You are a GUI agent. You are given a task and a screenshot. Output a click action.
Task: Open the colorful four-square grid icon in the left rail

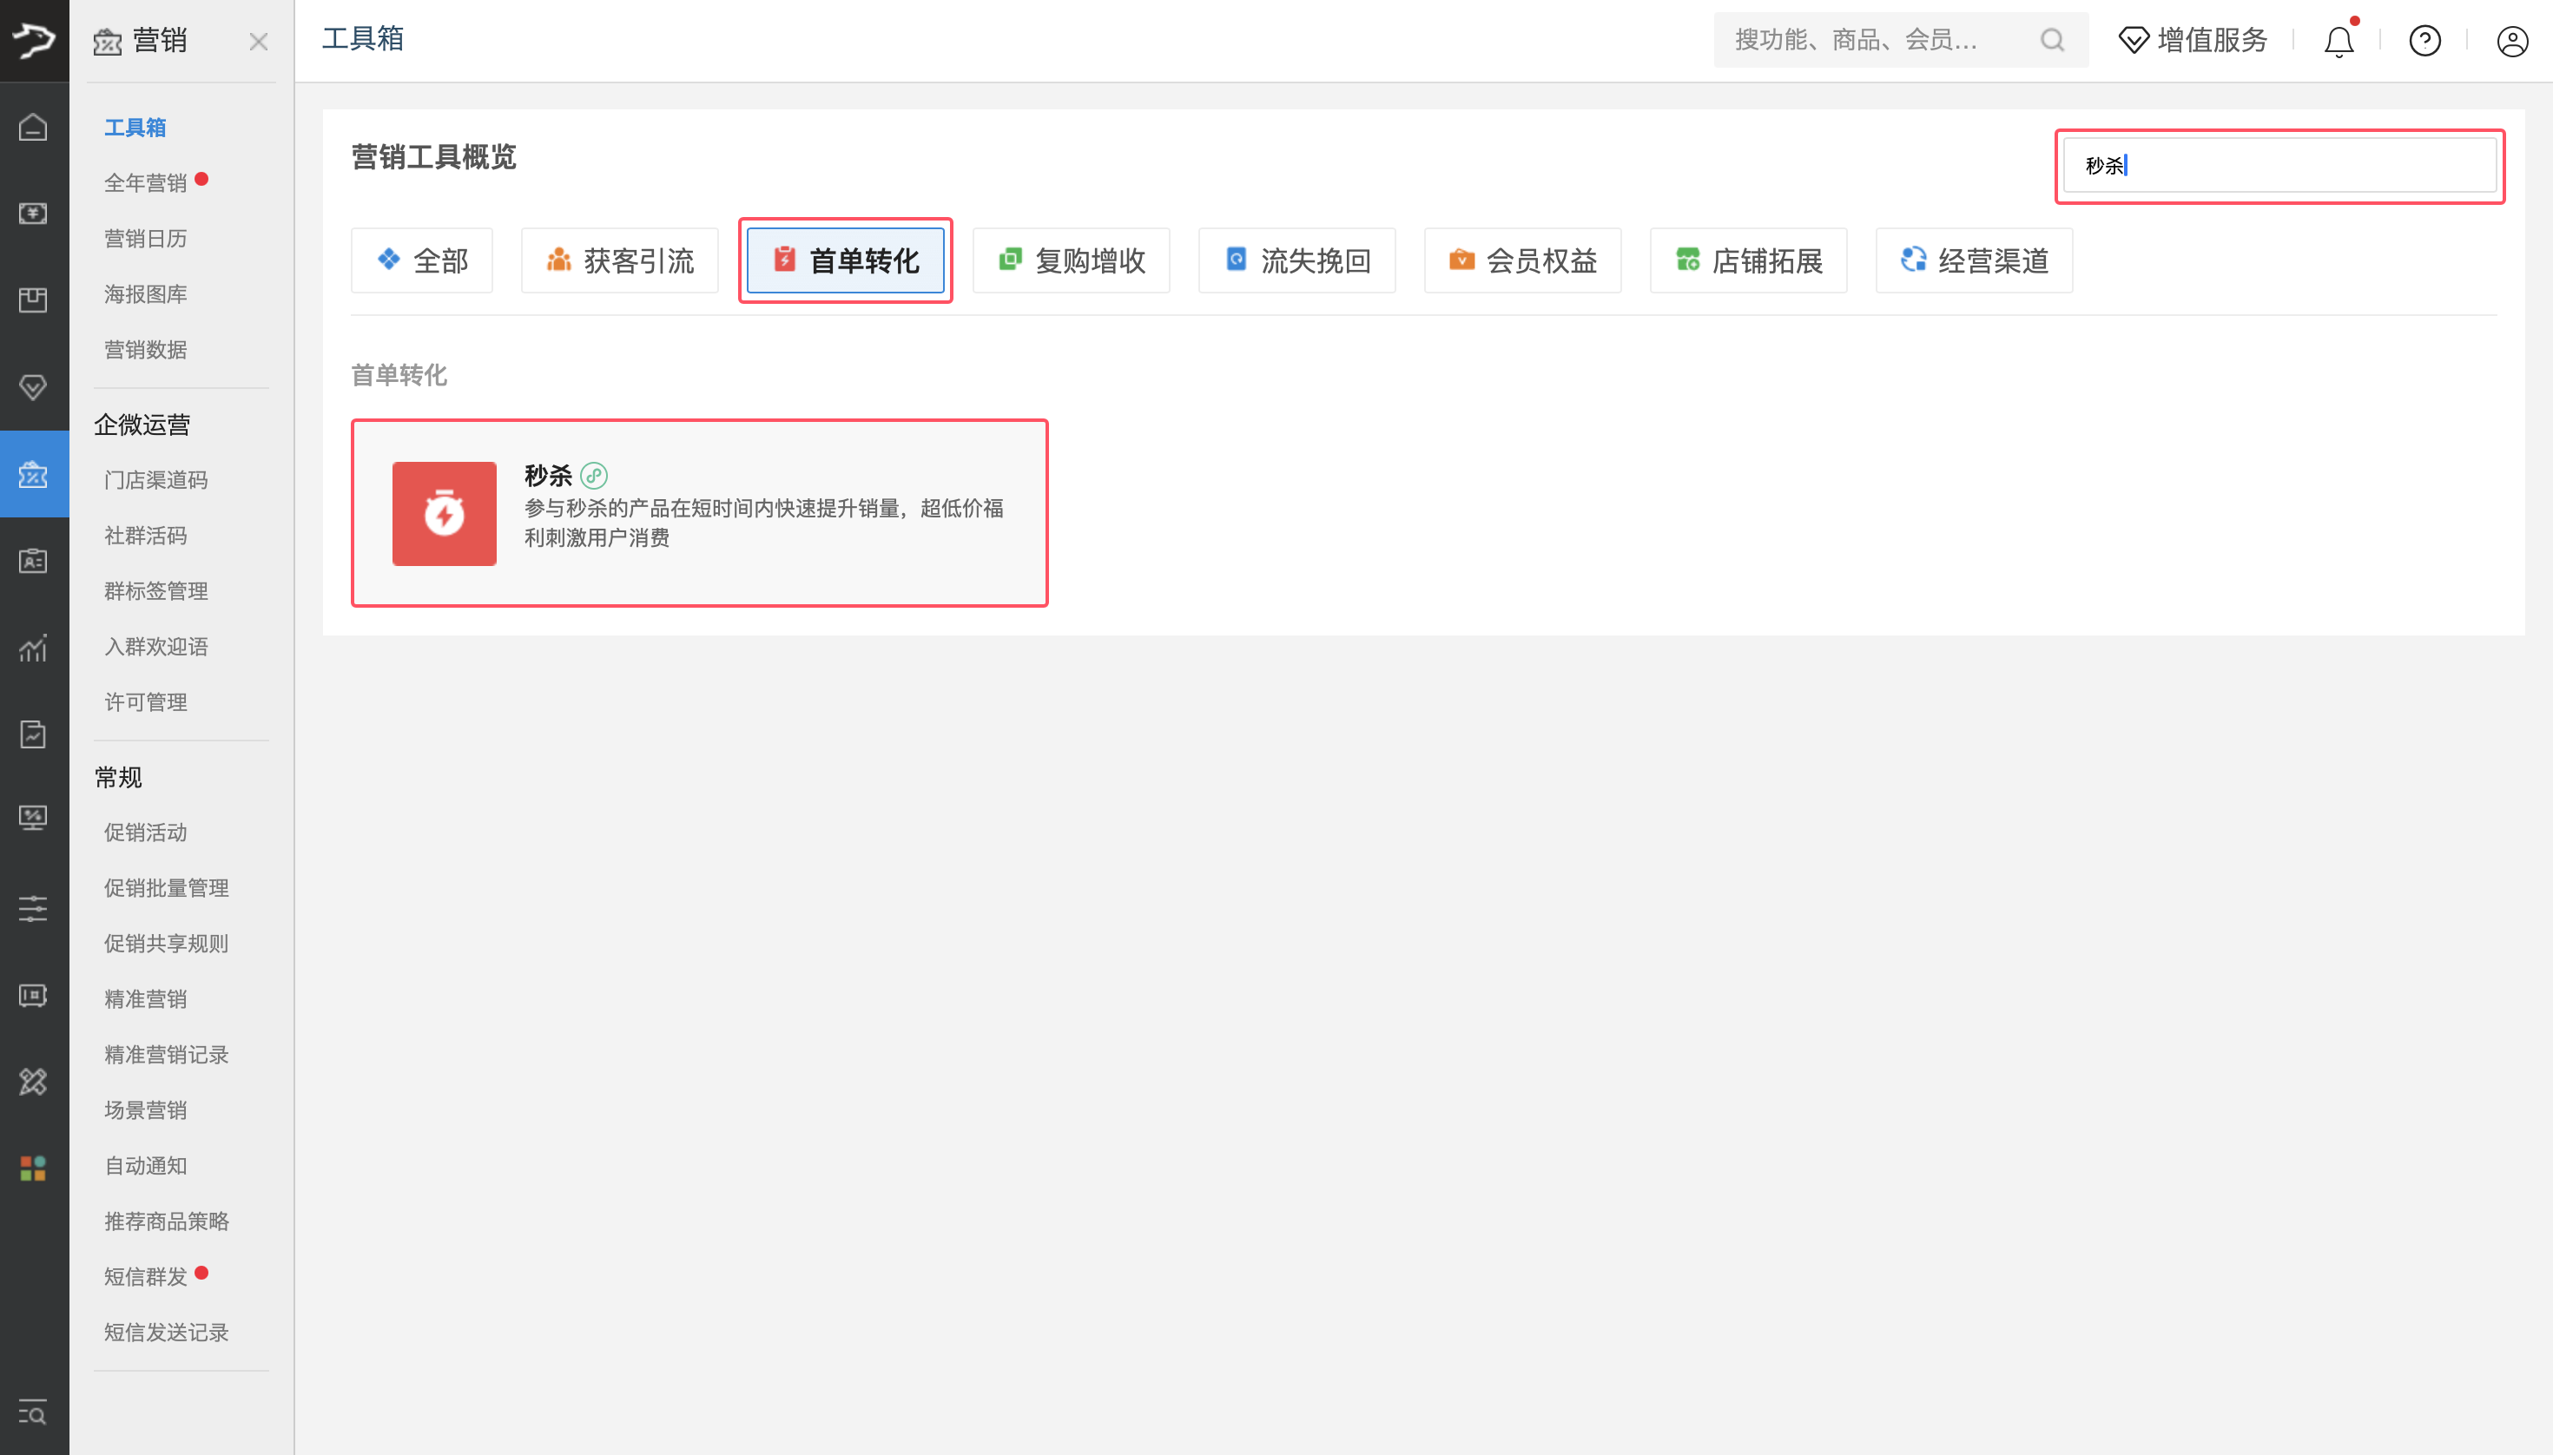33,1169
